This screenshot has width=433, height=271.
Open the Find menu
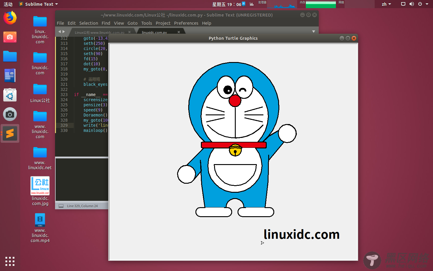106,23
